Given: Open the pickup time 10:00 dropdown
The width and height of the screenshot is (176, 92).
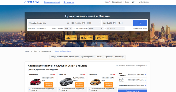Looking at the screenshot, I should 94,23.
